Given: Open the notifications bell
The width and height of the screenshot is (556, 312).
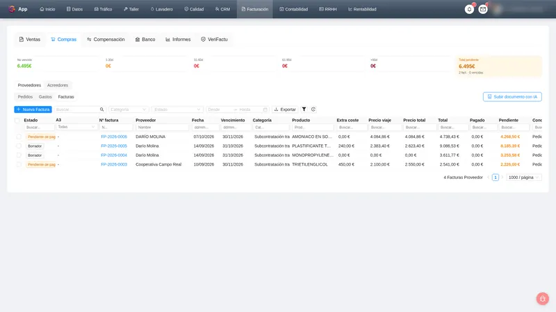Looking at the screenshot, I should 469,9.
